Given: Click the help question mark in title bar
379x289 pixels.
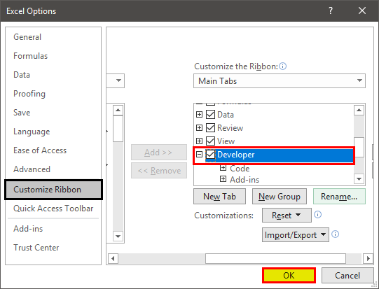Looking at the screenshot, I should [x=331, y=10].
